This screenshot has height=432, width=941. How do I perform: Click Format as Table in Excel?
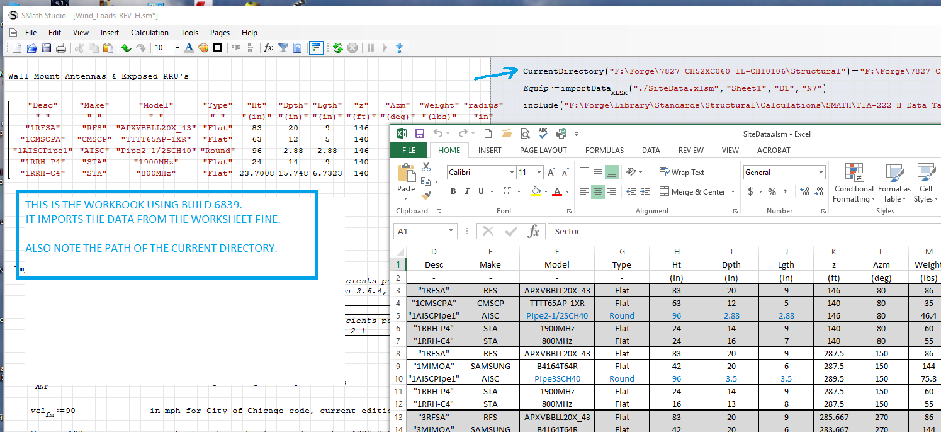coord(894,183)
